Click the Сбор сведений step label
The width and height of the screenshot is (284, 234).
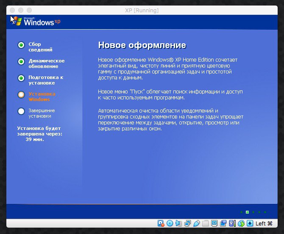pos(40,47)
